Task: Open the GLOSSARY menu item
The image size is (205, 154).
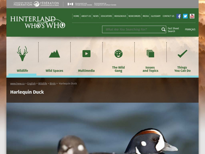Action: [155, 16]
